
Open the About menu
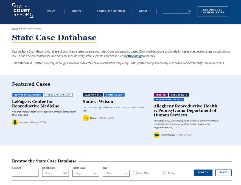point(145,11)
